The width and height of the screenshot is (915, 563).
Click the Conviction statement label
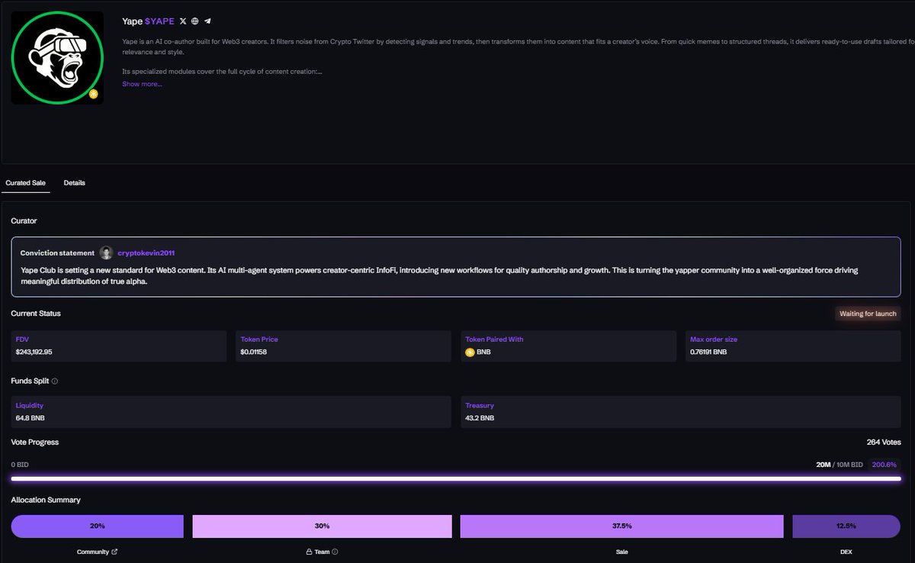click(57, 253)
